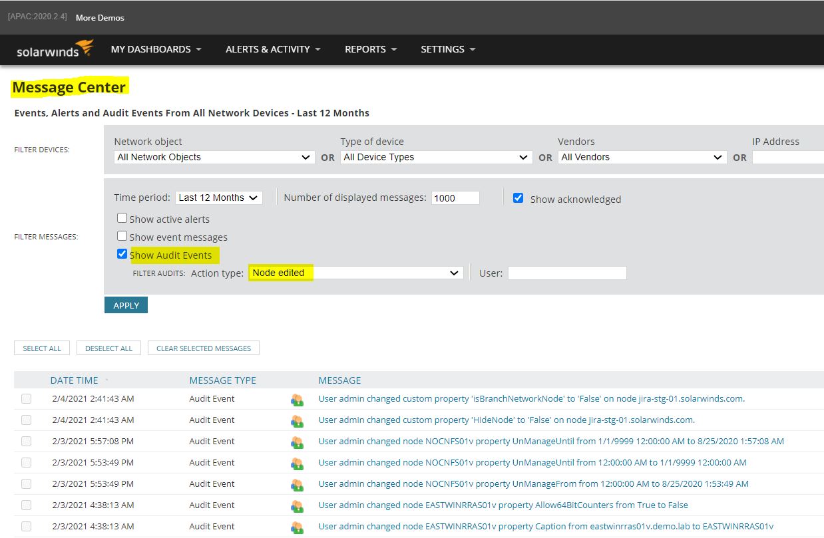Click the Clear Selected Messages button
824x538 pixels.
click(204, 348)
